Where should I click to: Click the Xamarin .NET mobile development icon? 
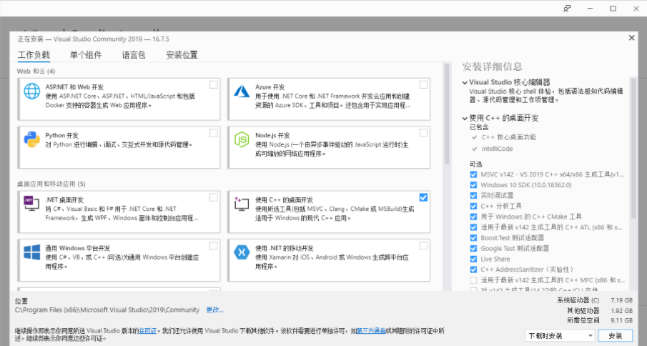click(242, 252)
